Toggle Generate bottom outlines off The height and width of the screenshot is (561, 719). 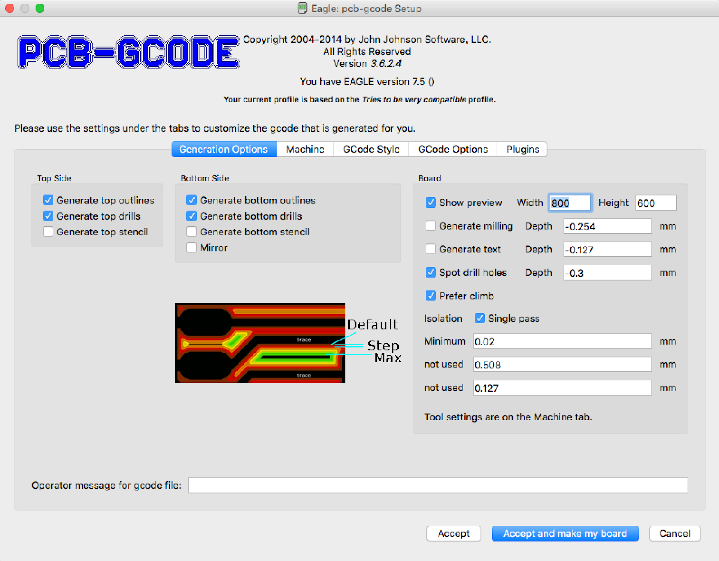192,200
